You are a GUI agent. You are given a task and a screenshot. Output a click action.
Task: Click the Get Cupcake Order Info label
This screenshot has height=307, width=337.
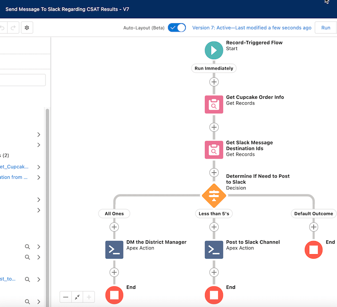click(x=255, y=97)
